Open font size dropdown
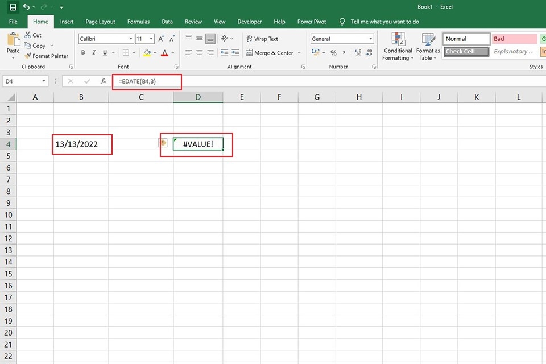546x364 pixels. [151, 39]
